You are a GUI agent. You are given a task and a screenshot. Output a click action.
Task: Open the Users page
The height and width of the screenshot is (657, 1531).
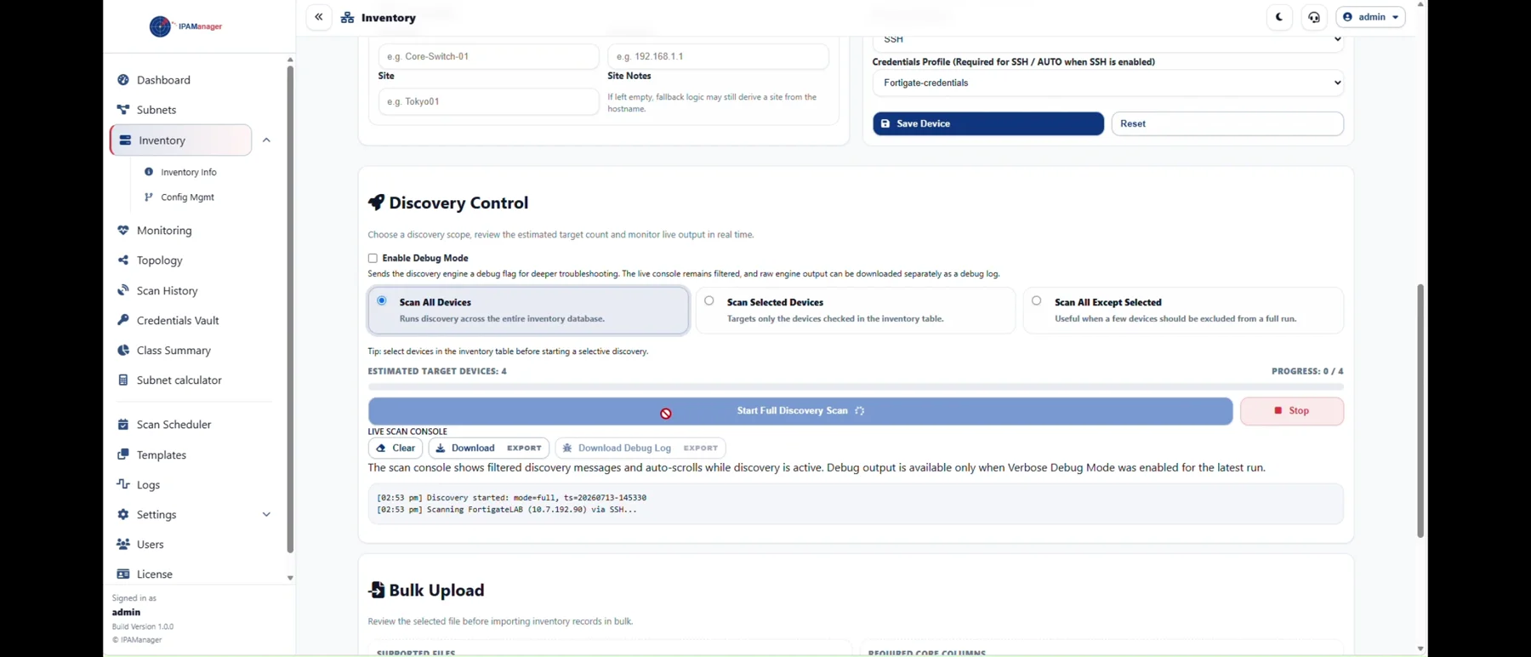click(x=150, y=545)
